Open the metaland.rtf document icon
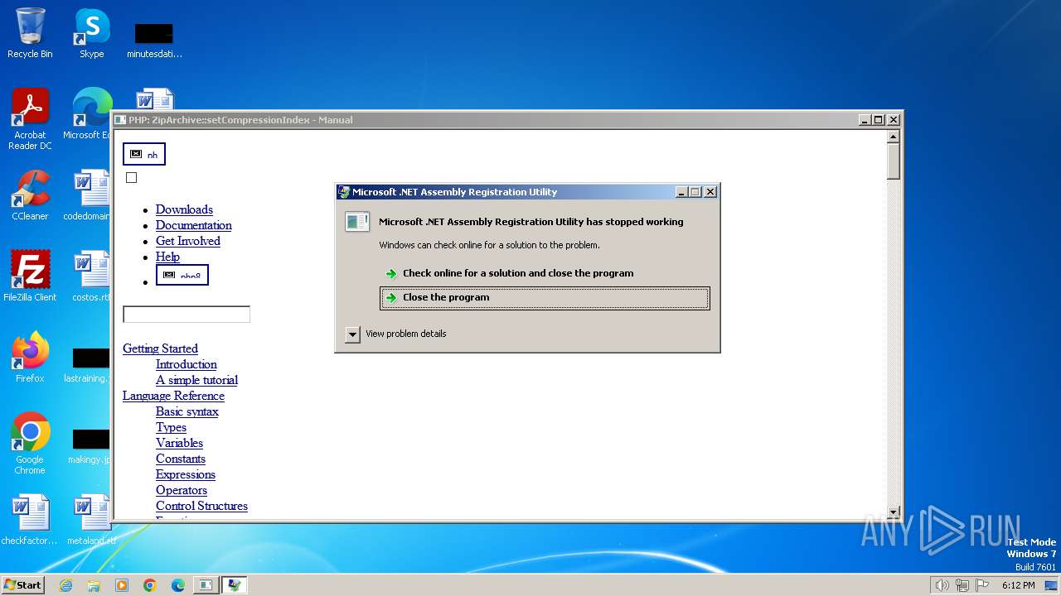1061x596 pixels. pos(91,520)
